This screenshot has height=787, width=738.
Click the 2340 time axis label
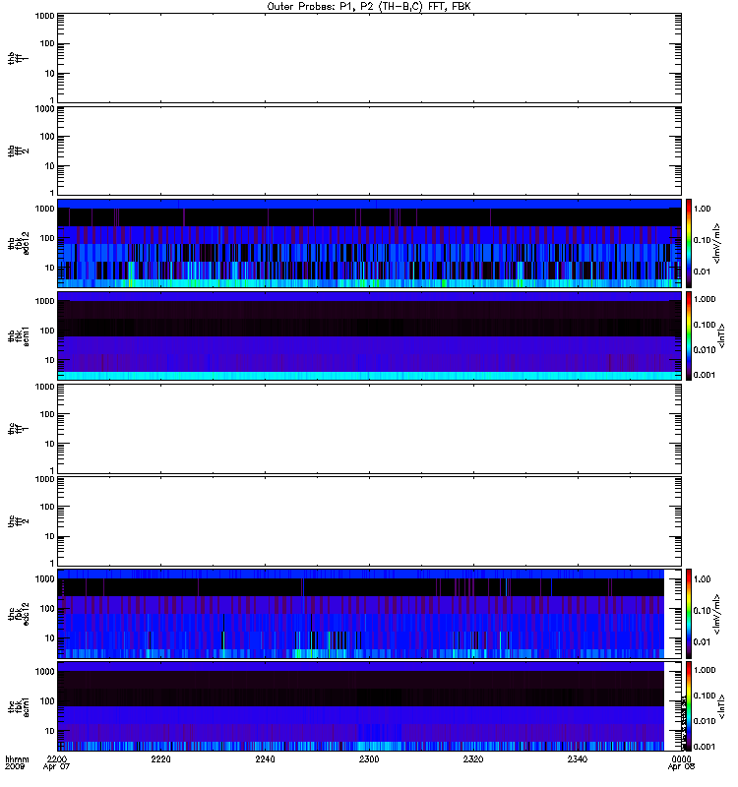click(x=578, y=759)
